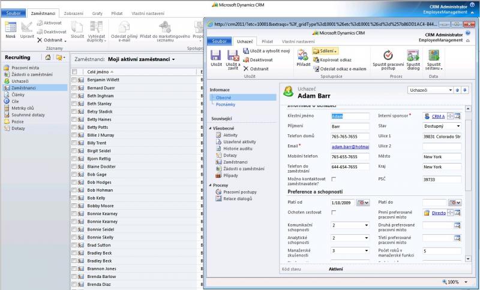Switch to Vlastní nastavení tab in main window
The image size is (480, 290).
tap(148, 13)
